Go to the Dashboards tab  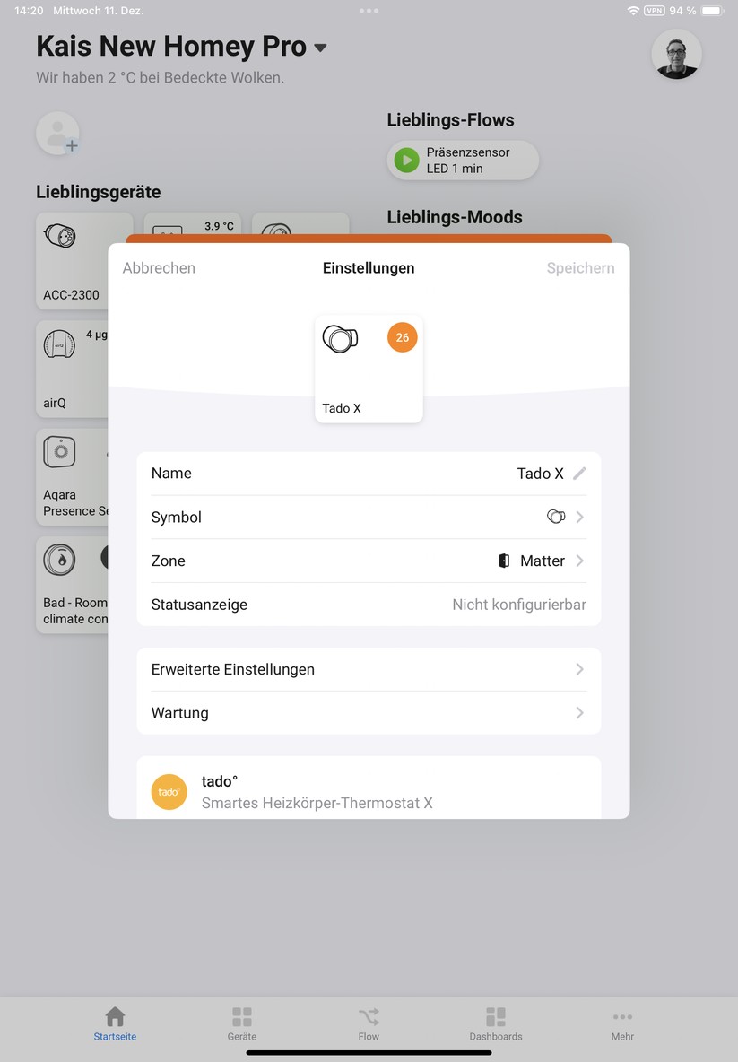[x=496, y=1023]
